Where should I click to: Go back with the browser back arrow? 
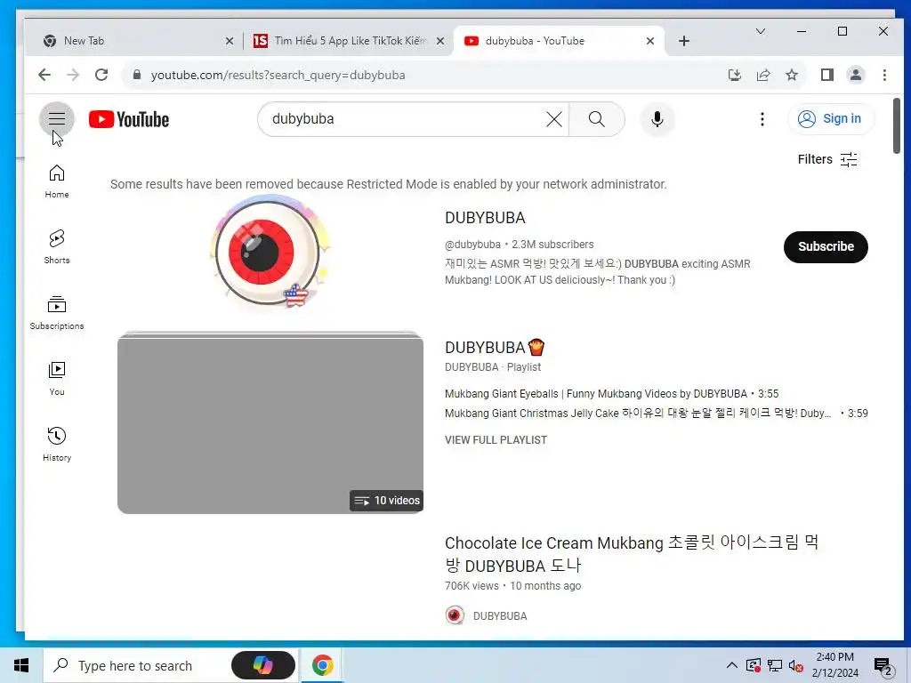point(44,75)
